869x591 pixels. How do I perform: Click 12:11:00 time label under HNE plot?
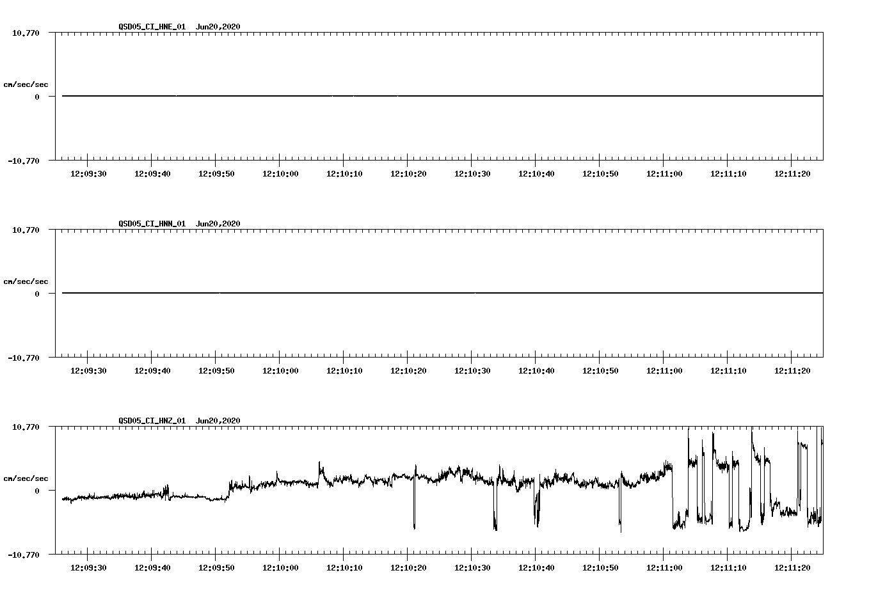664,174
